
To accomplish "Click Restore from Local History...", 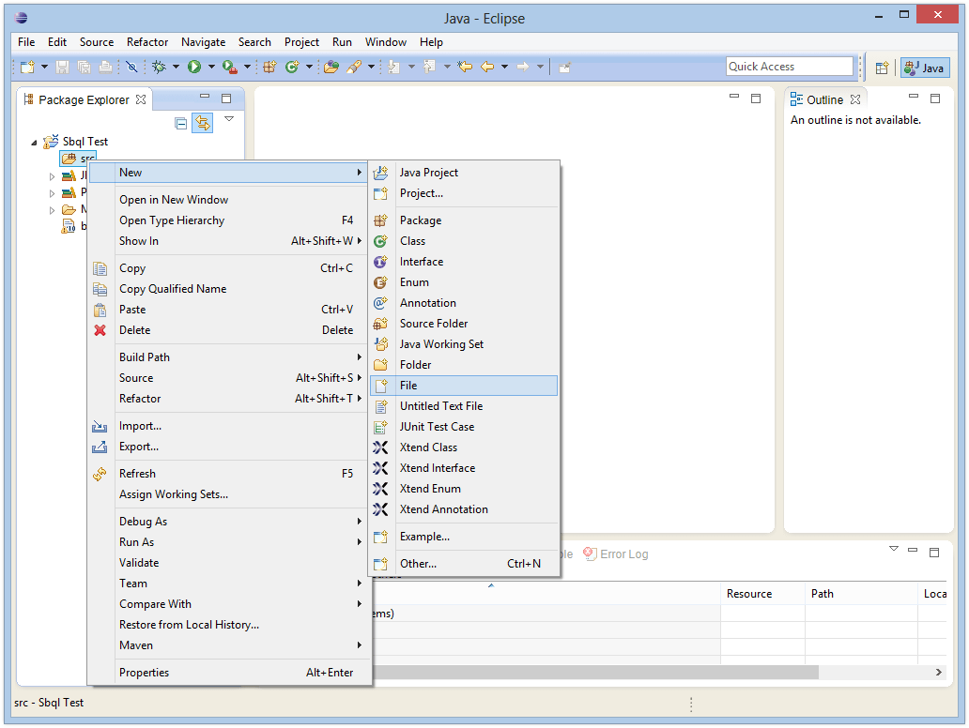I will point(229,625).
